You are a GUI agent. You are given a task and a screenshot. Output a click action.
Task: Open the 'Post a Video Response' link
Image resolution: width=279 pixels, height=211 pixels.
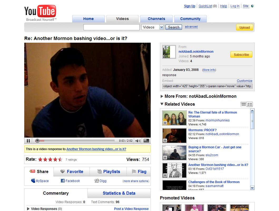(131, 209)
